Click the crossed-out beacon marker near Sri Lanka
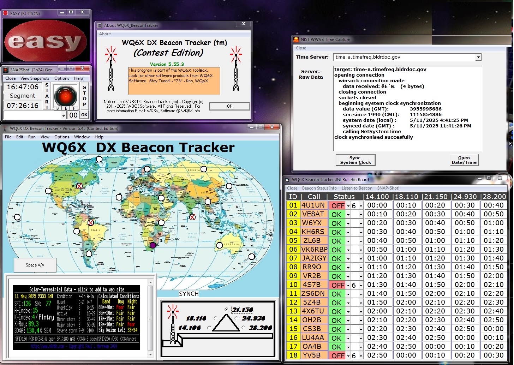The image size is (514, 365). point(192,217)
